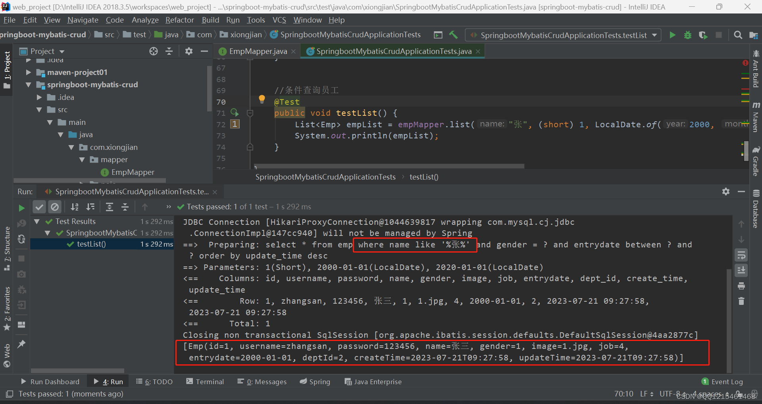Collapse the Test Results root node

[x=37, y=222]
